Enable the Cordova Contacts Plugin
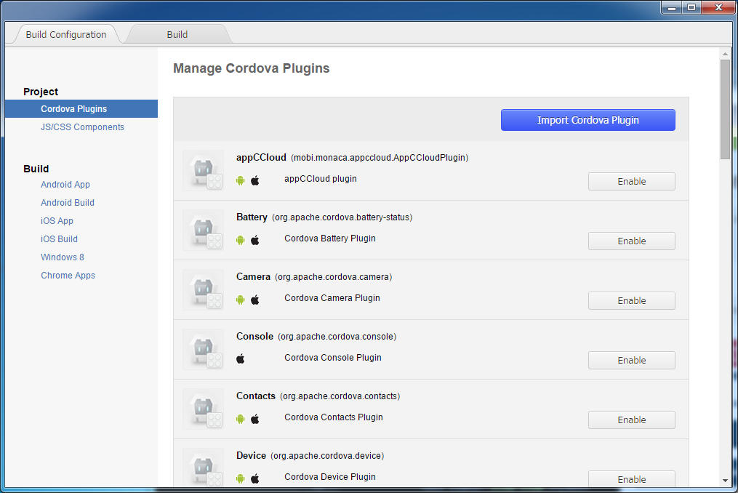The height and width of the screenshot is (493, 738). (x=631, y=420)
